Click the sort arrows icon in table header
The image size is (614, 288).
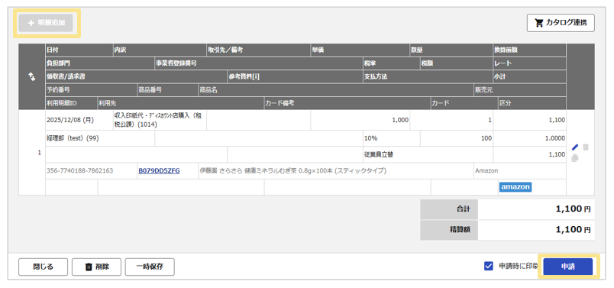click(32, 77)
